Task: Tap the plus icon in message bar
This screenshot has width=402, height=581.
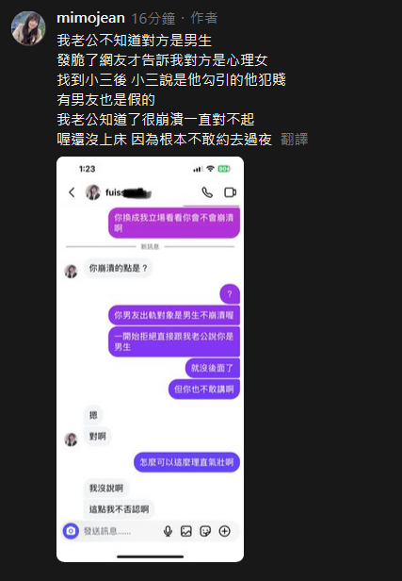Action: 224,531
